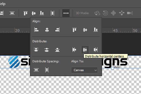Image resolution: width=141 pixels, height=94 pixels.
Task: Click the horizontal ruler at 45 mark
Action: (x=115, y=30)
